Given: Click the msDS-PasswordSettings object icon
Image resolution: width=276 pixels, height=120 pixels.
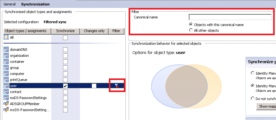Looking at the screenshot, I should click(6, 98).
